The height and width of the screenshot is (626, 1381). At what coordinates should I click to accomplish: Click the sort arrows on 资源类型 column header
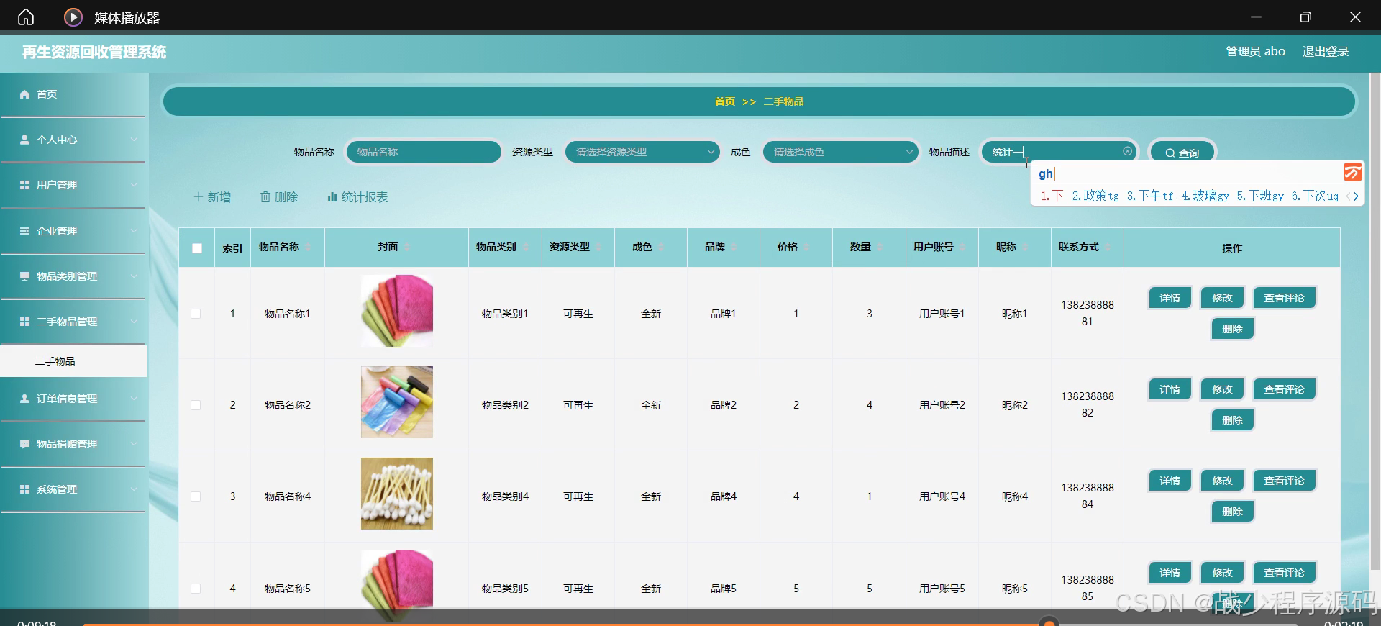tap(598, 248)
